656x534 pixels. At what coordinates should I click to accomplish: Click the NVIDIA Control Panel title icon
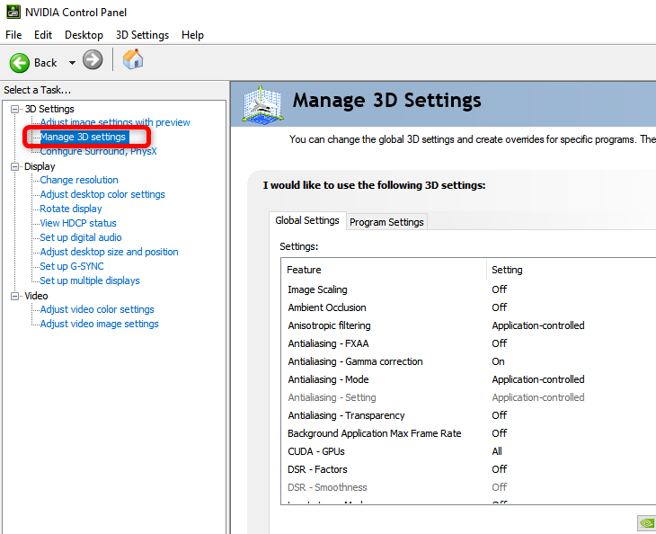tap(11, 13)
